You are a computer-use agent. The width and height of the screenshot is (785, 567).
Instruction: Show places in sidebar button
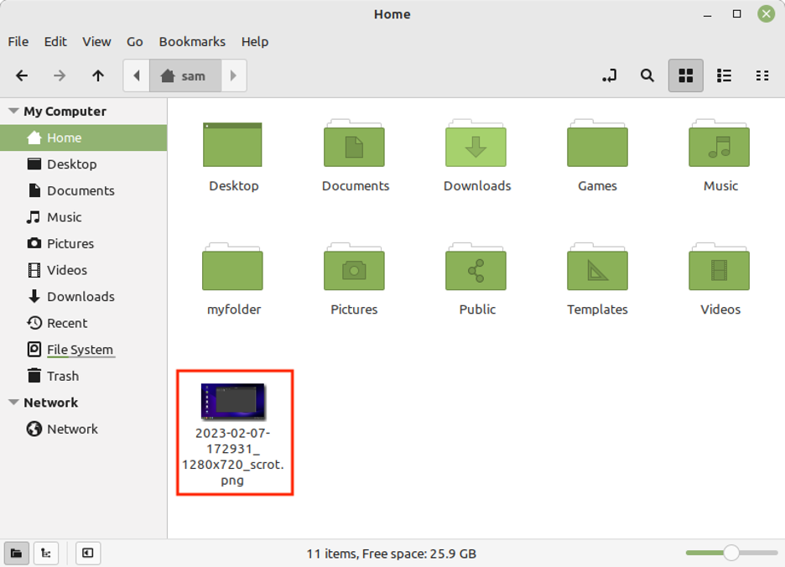coord(17,553)
